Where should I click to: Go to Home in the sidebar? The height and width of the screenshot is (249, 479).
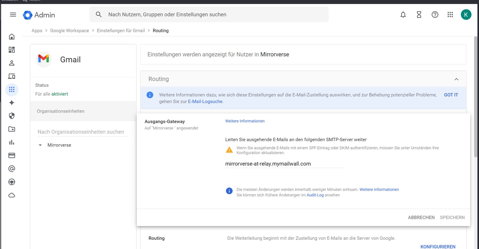[12, 37]
